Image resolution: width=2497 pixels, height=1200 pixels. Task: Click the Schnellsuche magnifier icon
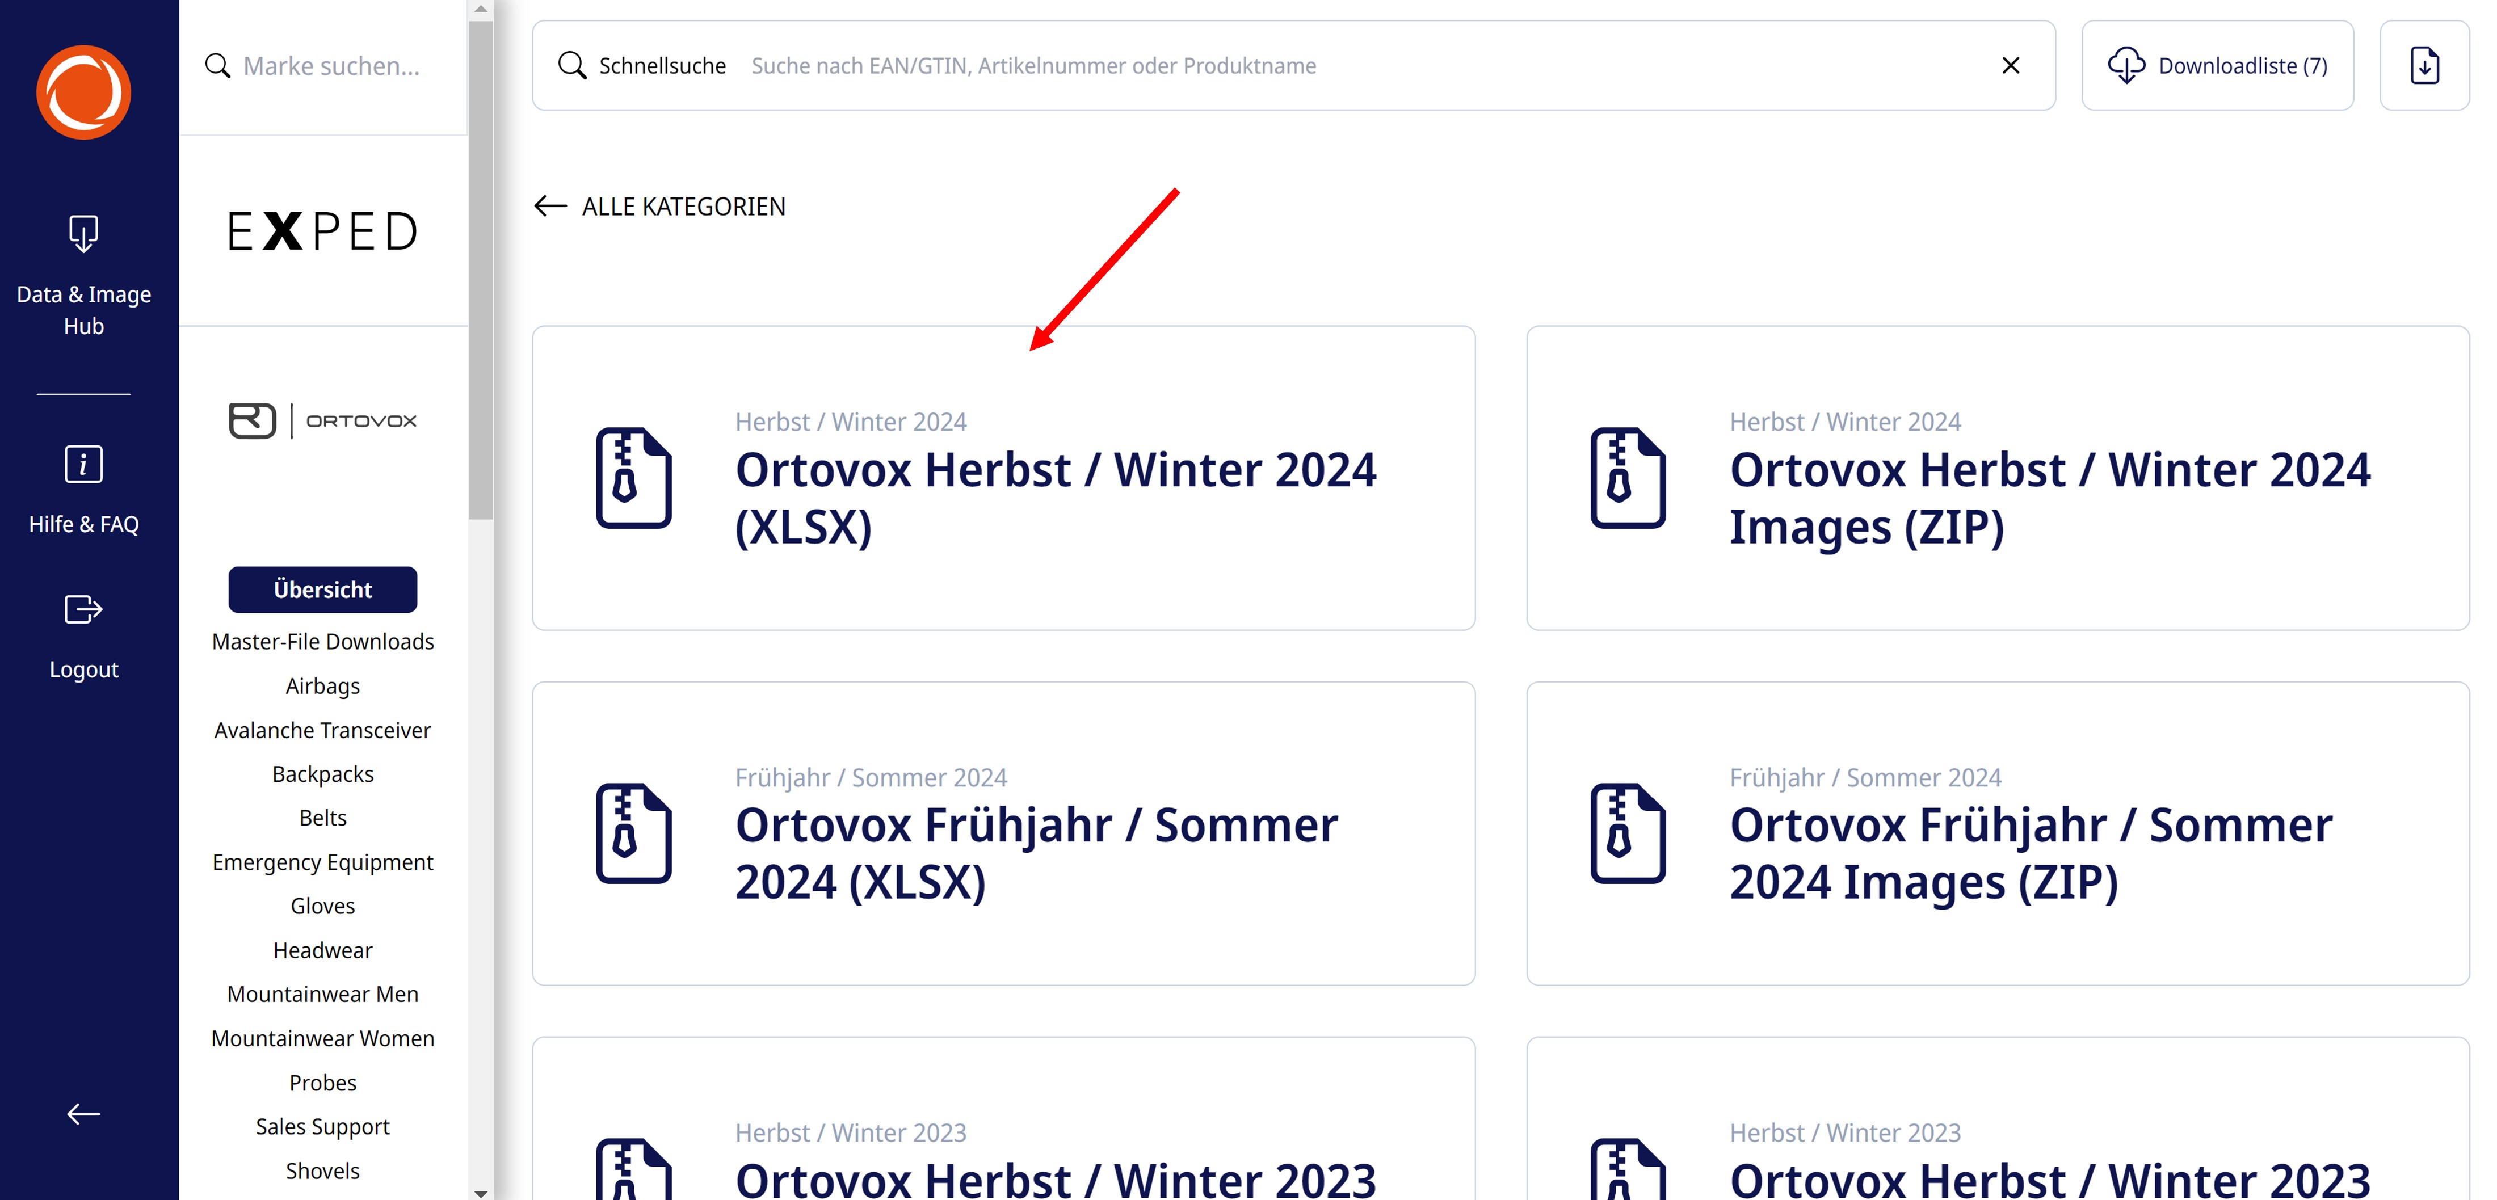pyautogui.click(x=573, y=66)
